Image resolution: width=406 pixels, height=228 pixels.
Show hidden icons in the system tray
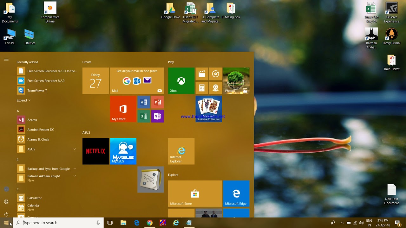[342, 223]
